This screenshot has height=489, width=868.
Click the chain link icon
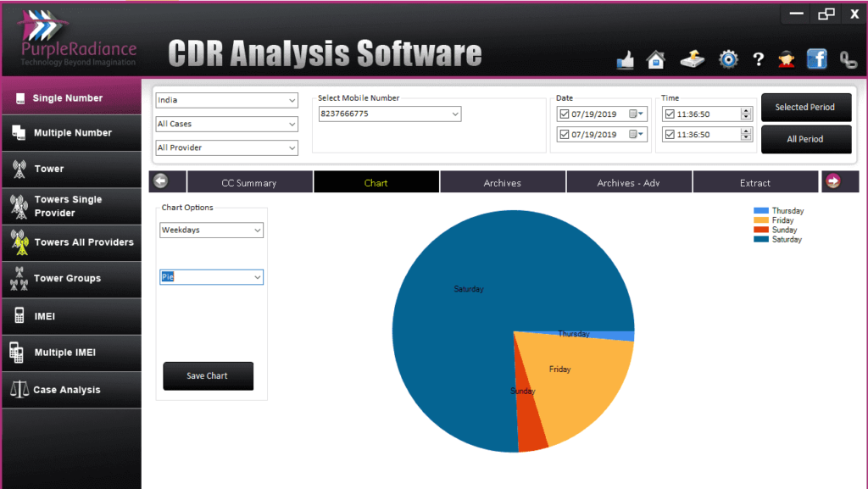[848, 59]
